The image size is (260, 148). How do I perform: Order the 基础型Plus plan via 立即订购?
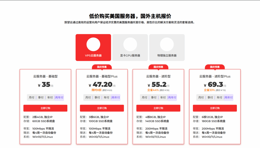tap(102, 108)
